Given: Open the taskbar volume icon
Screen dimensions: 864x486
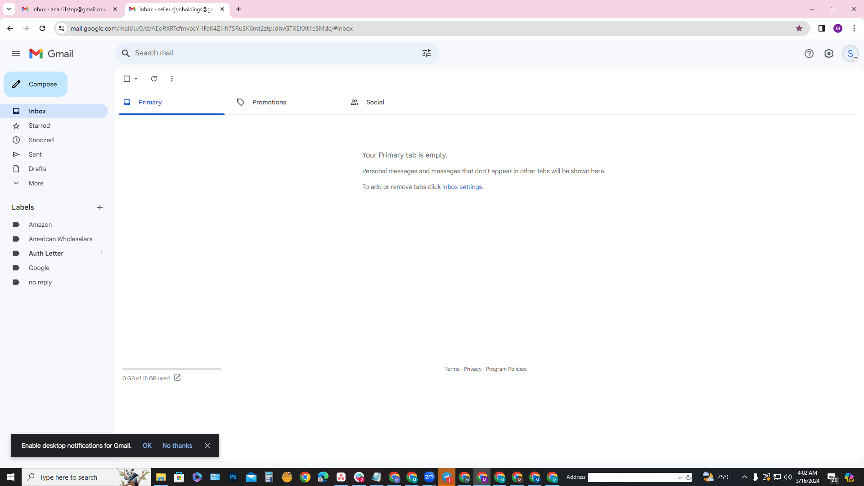Looking at the screenshot, I should click(x=788, y=477).
